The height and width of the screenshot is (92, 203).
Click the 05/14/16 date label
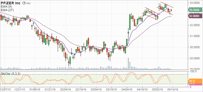pos(173,89)
